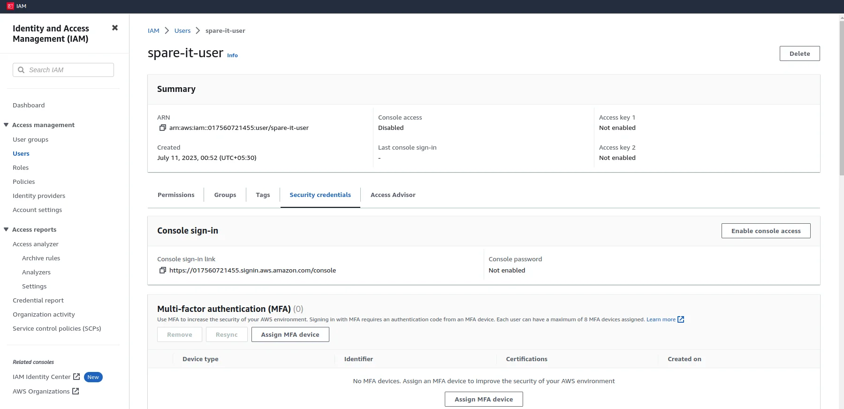Open the Dashboard page

coord(29,105)
